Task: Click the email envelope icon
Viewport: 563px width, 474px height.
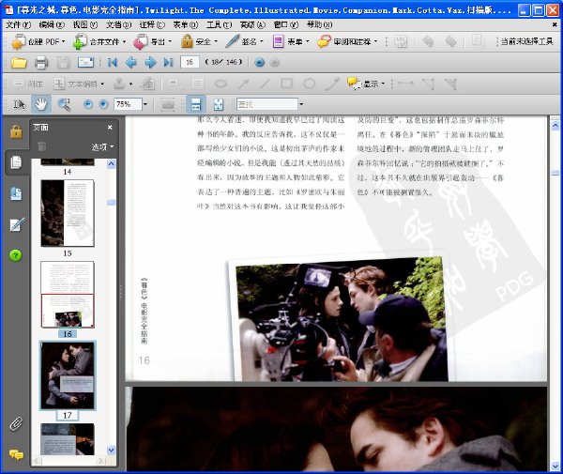Action: pos(85,63)
